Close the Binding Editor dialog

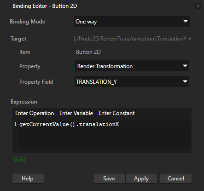[x=198, y=6]
